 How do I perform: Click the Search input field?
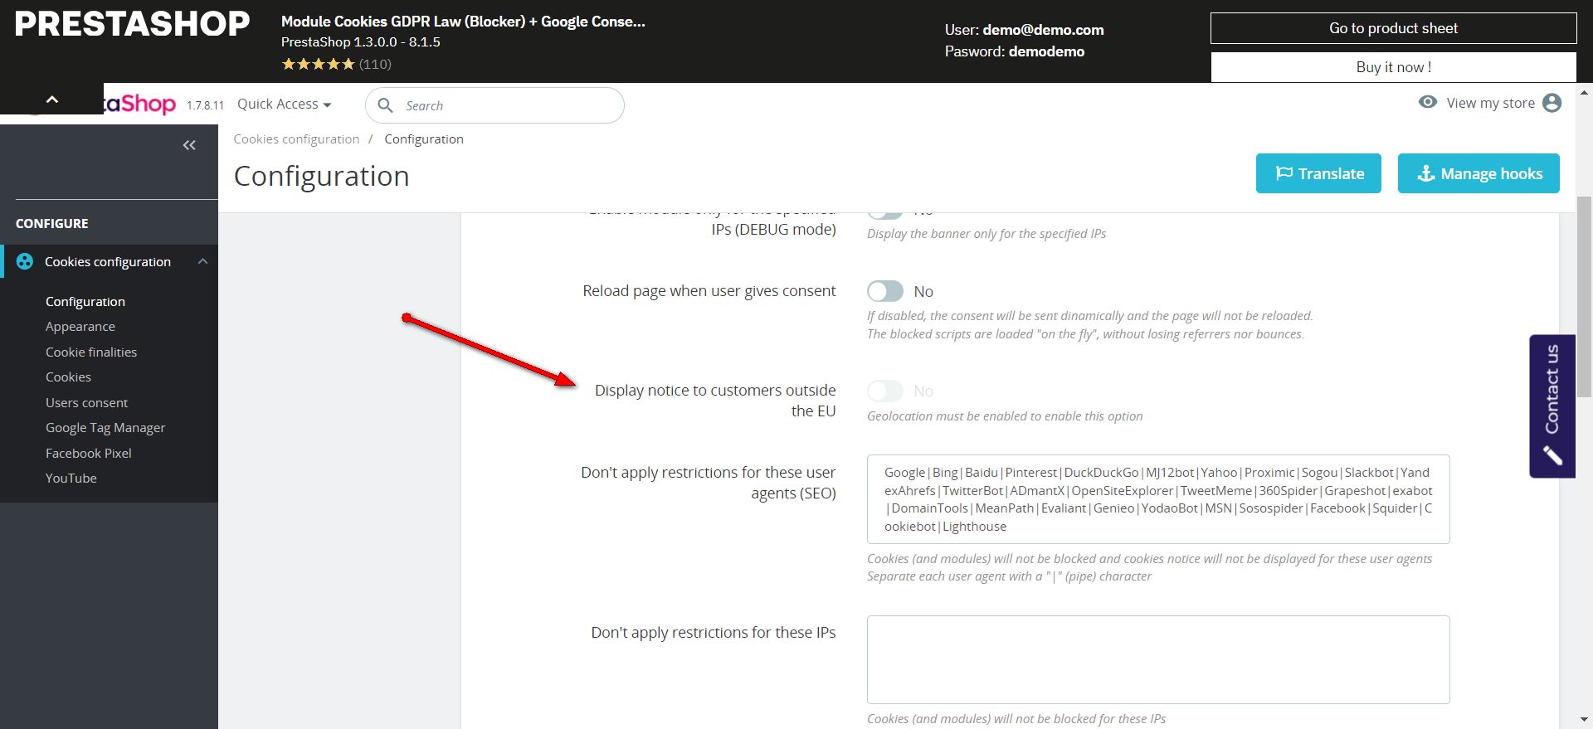coord(494,105)
